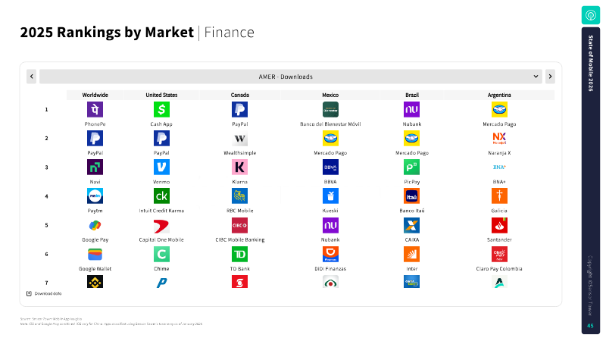Click the green logo icon at top right
The height and width of the screenshot is (341, 606).
coord(590,14)
